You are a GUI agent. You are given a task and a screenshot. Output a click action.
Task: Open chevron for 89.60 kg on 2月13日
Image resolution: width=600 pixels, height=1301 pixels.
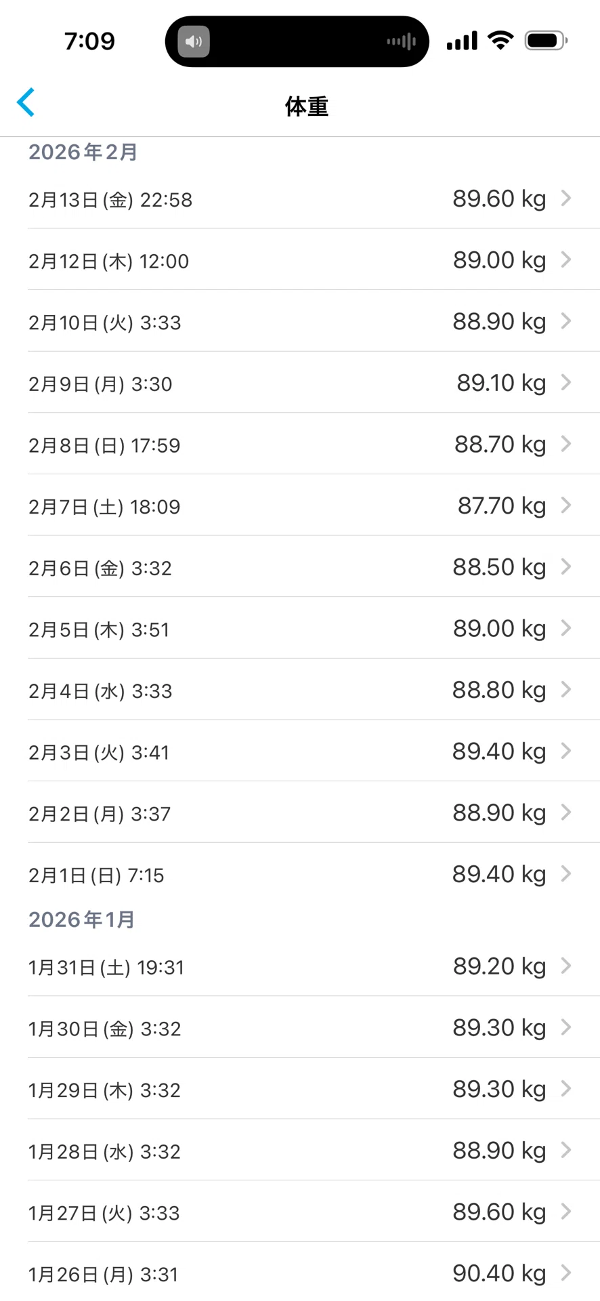tap(566, 198)
